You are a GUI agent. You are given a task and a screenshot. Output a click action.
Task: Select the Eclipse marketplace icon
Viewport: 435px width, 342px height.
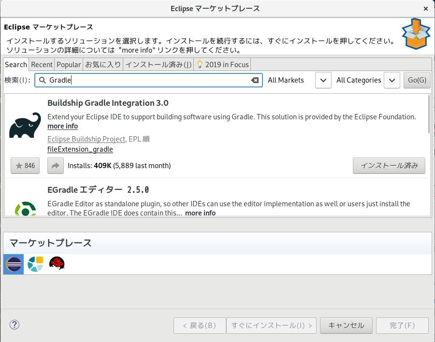pos(14,264)
